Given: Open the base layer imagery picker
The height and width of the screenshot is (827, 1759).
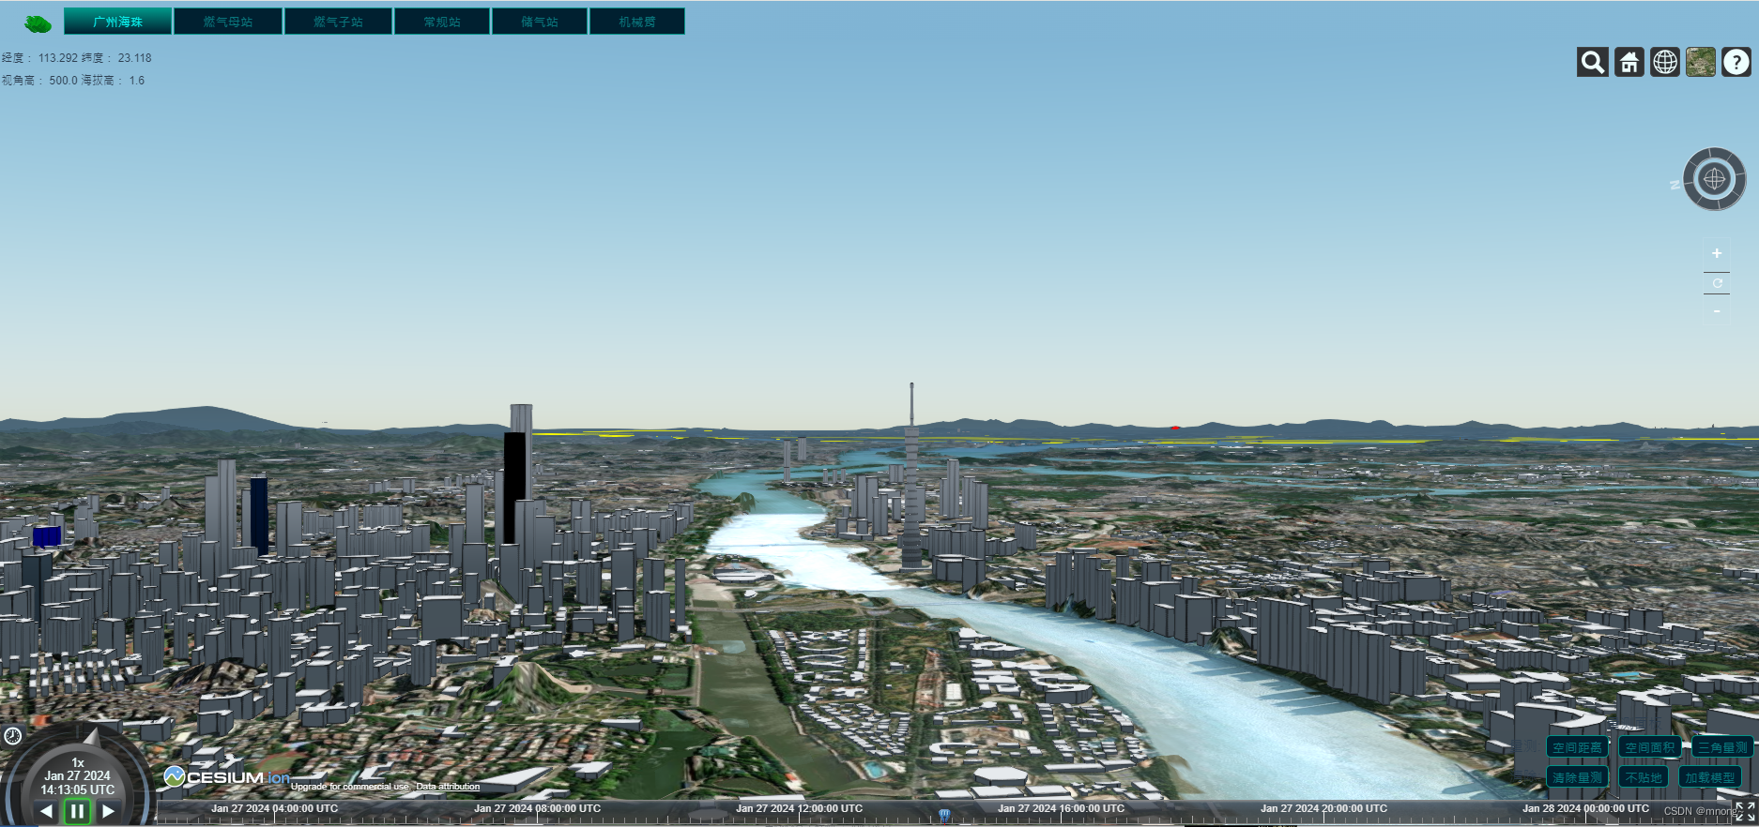Looking at the screenshot, I should point(1701,62).
